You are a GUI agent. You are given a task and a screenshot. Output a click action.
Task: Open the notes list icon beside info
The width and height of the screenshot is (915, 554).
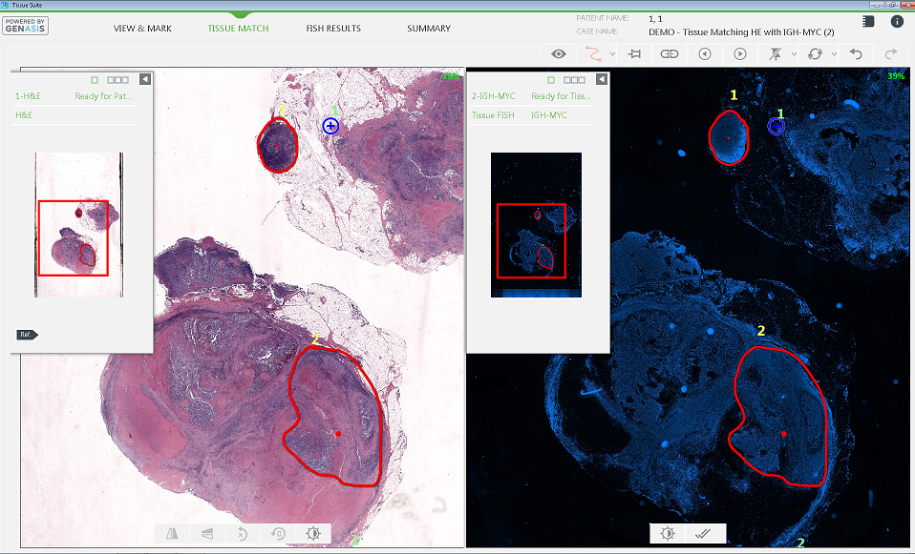(x=868, y=22)
